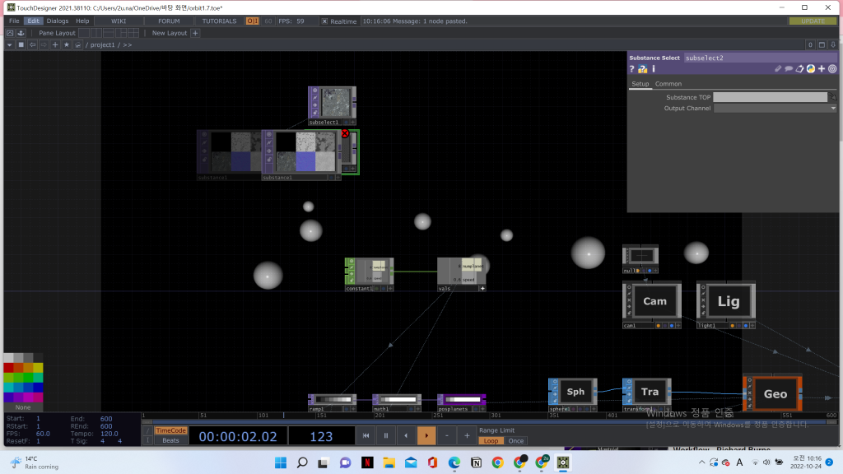Click the pane maximize icon at top right

(822, 44)
